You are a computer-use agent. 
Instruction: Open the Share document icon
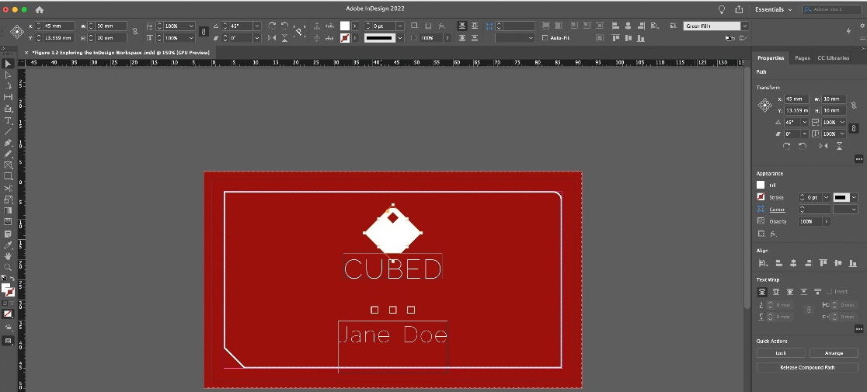pos(739,10)
